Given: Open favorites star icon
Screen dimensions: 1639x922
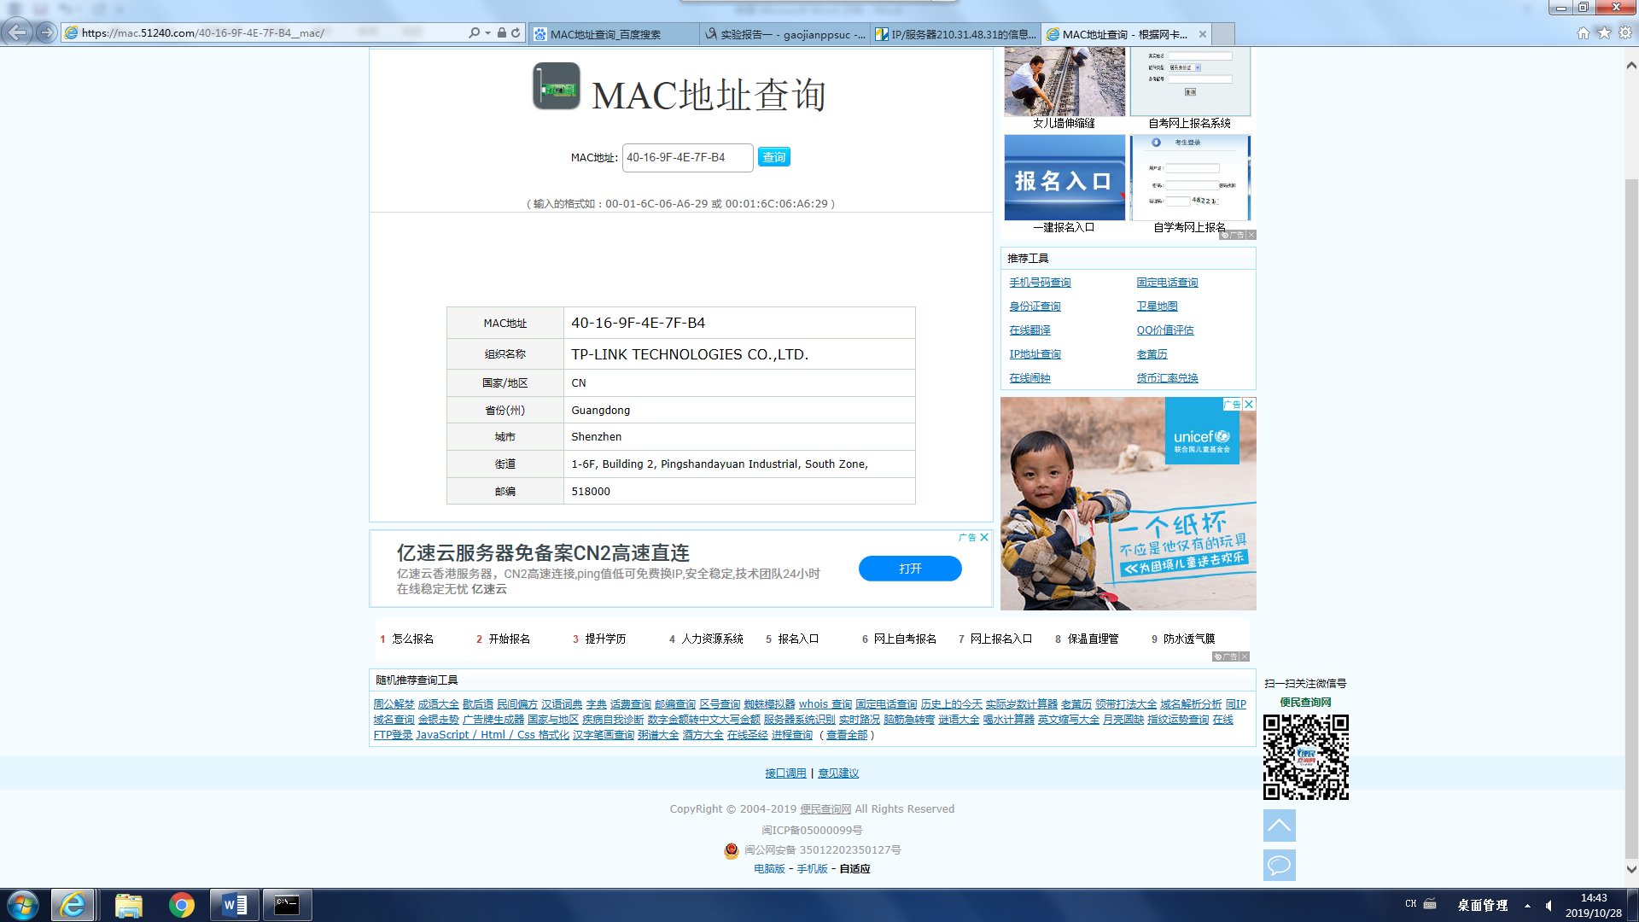Looking at the screenshot, I should [1604, 32].
